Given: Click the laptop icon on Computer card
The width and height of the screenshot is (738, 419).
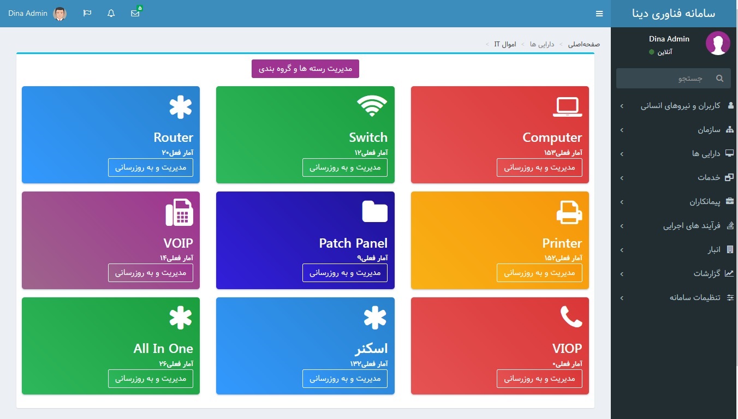Looking at the screenshot, I should click(x=567, y=107).
